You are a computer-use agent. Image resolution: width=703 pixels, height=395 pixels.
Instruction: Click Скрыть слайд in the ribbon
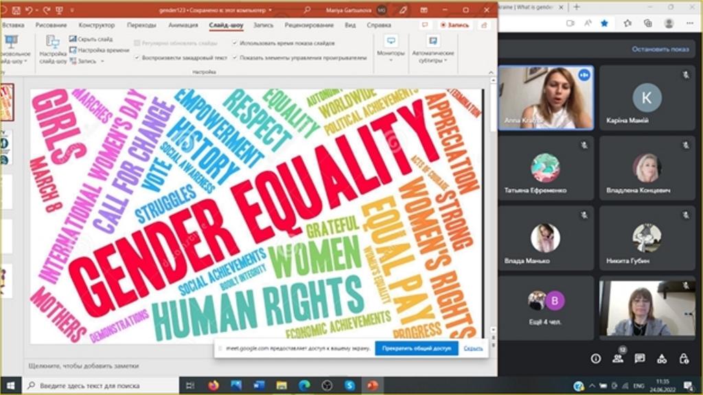pos(91,39)
